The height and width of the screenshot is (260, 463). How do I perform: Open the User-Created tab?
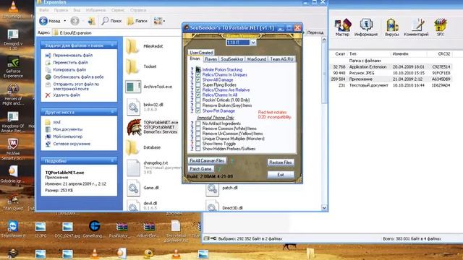click(201, 53)
